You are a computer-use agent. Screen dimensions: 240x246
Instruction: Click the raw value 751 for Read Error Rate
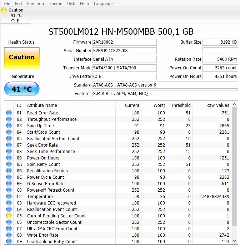[225, 113]
